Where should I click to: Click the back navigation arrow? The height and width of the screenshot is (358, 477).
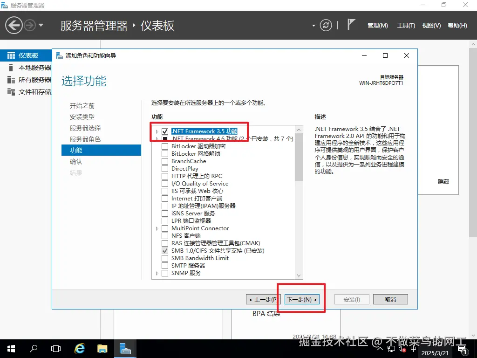[x=14, y=25]
